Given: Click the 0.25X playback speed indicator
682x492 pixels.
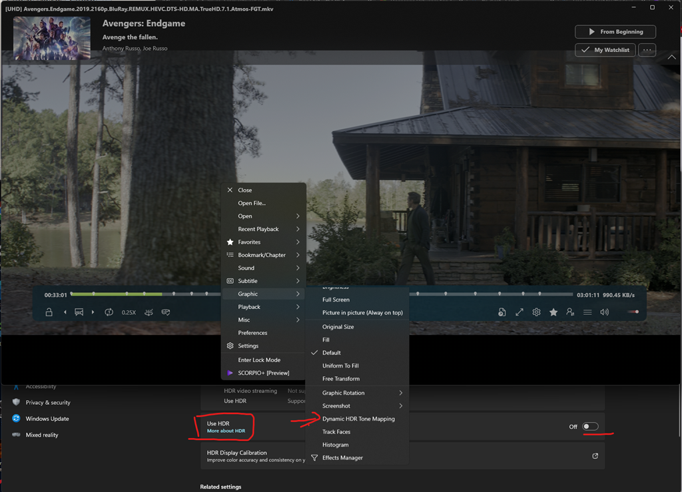Looking at the screenshot, I should coord(129,312).
